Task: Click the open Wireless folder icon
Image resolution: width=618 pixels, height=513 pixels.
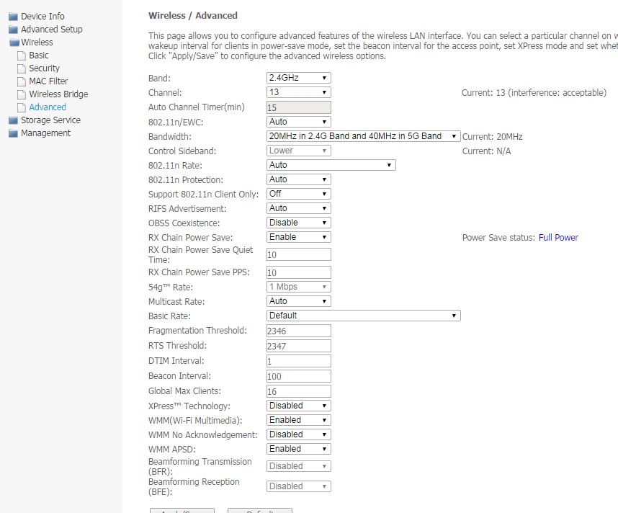Action: coord(14,43)
